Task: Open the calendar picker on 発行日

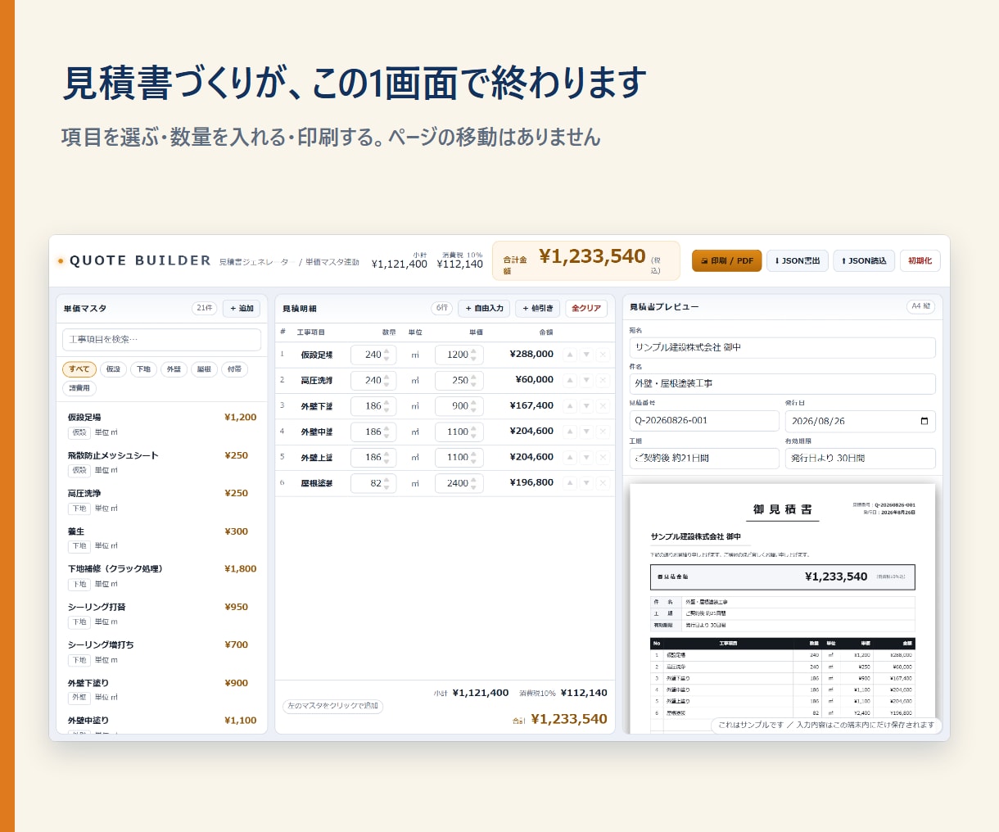Action: (x=924, y=421)
